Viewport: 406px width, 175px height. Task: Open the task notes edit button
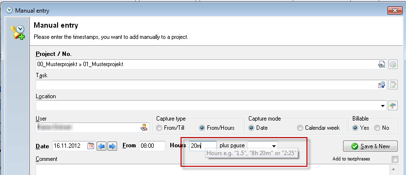[393, 85]
